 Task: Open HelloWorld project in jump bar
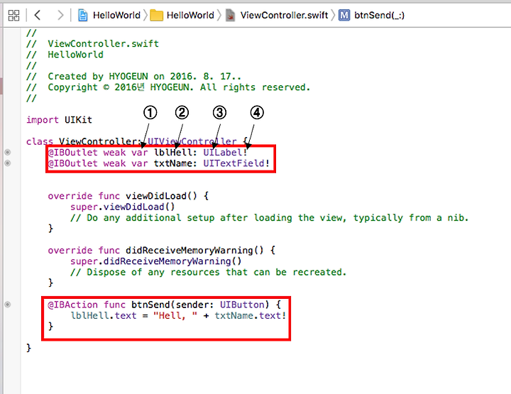[x=116, y=16]
